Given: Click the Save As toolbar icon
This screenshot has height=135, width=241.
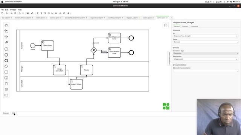Looking at the screenshot, I should [x=15, y=13].
